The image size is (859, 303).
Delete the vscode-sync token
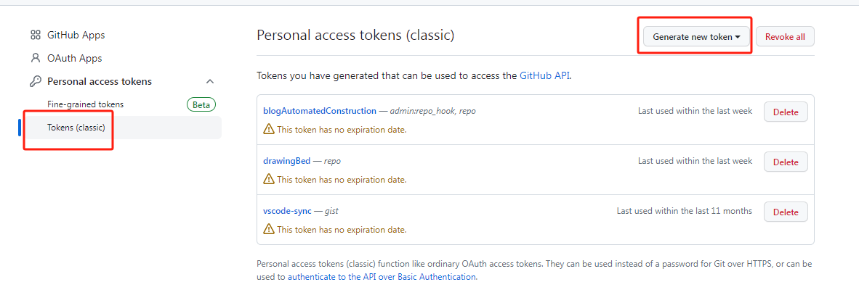tap(786, 212)
